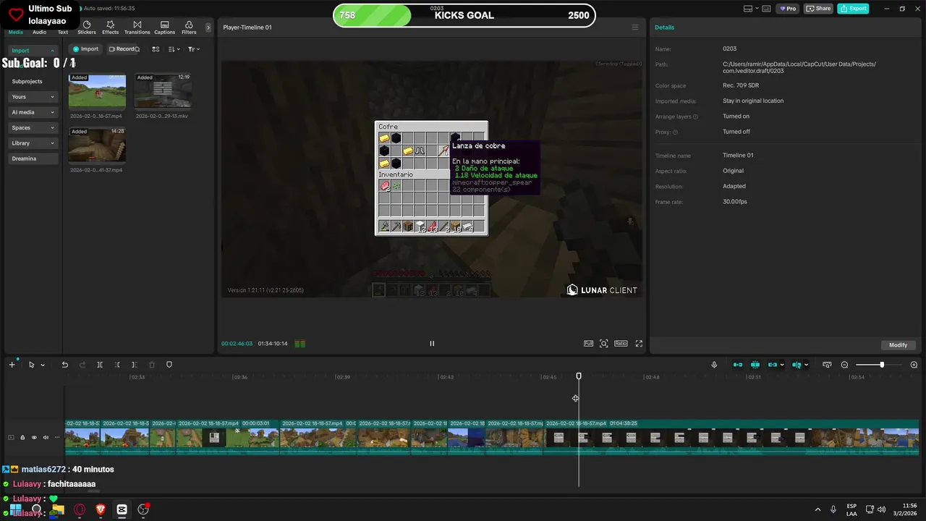926x521 pixels.
Task: Expand the Yours section
Action: click(33, 97)
